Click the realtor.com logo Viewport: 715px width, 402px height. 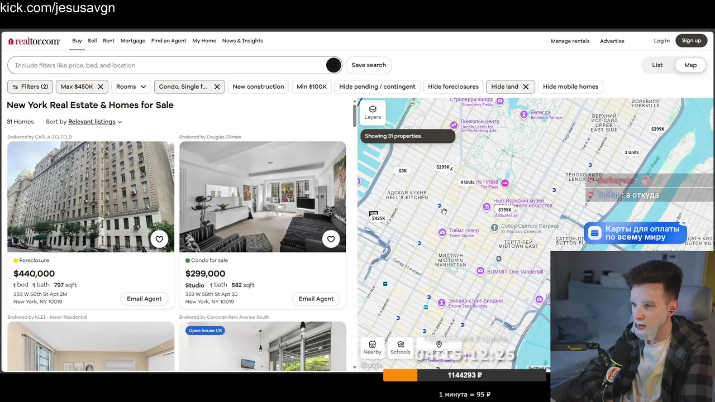tap(34, 41)
